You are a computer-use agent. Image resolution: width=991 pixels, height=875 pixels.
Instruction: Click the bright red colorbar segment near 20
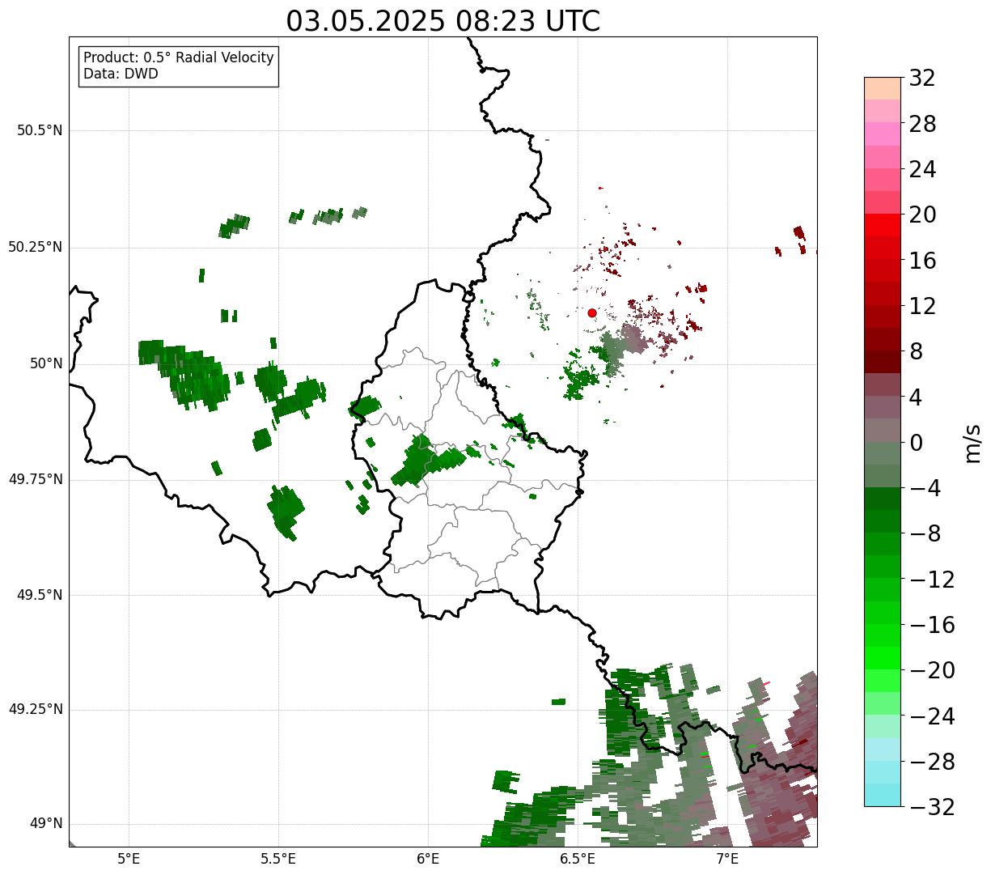[883, 226]
